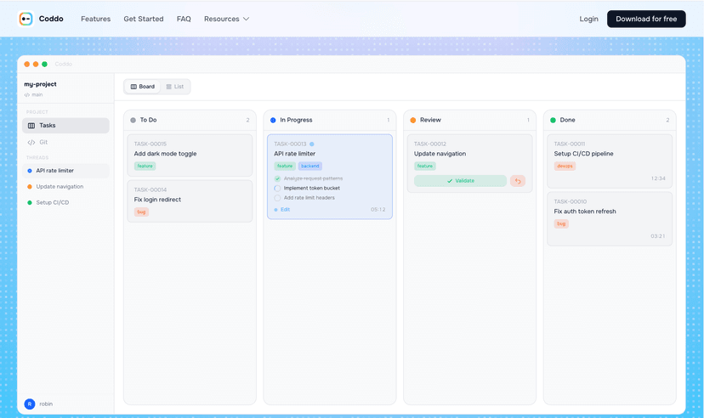This screenshot has height=418, width=704.
Task: Expand the Resources dropdown menu
Action: (x=226, y=19)
